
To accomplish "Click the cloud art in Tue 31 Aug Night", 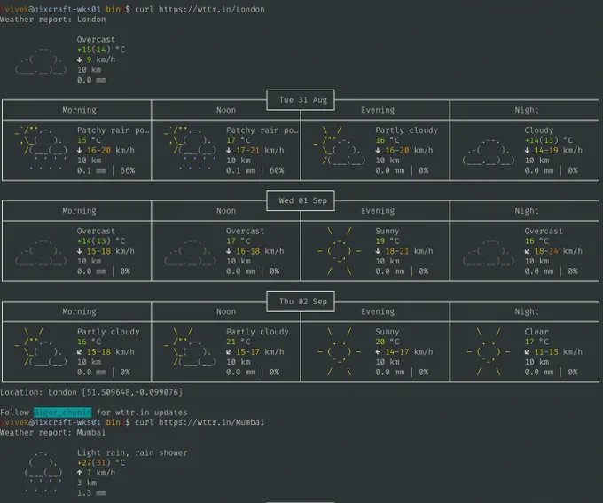I will click(489, 151).
